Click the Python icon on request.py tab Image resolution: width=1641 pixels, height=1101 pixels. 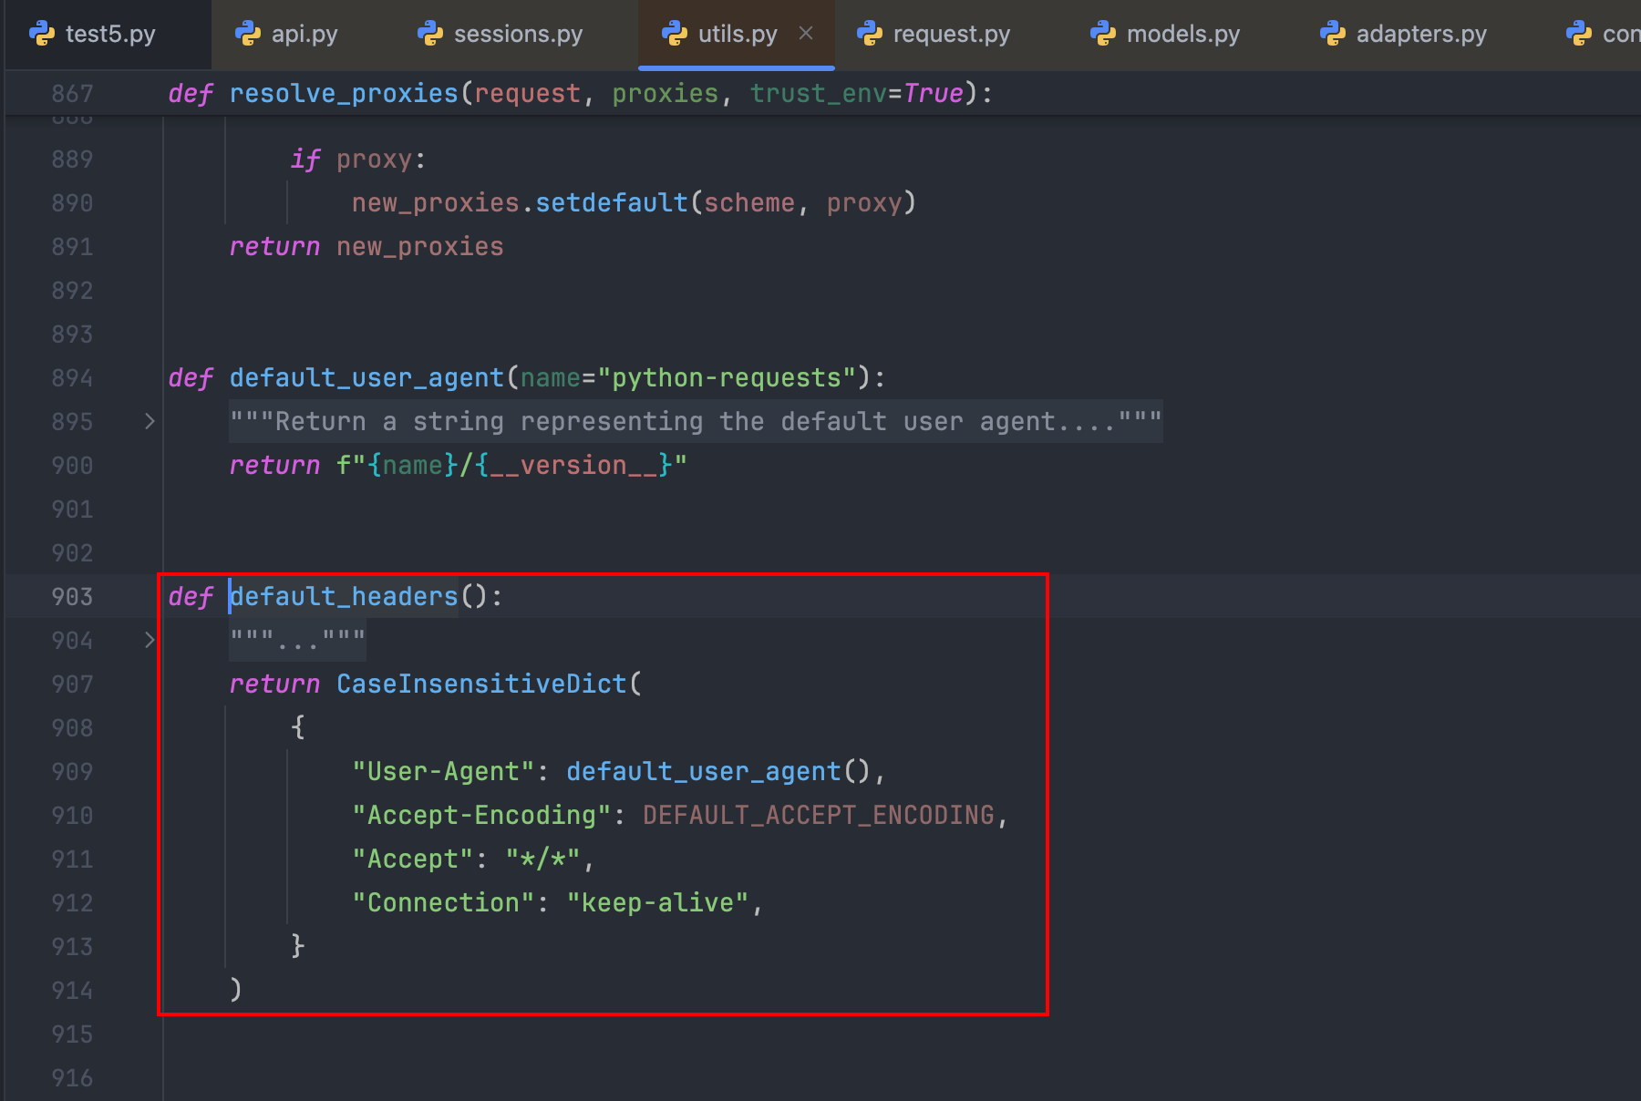point(870,35)
